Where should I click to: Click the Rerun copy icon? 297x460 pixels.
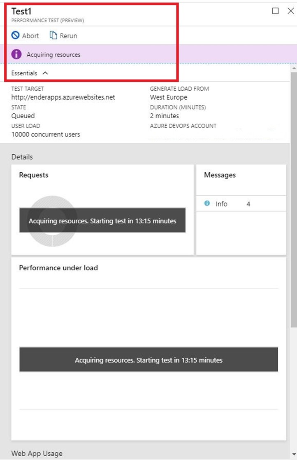(53, 35)
